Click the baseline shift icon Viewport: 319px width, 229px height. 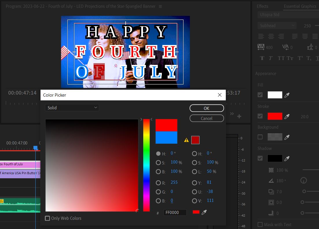point(310,47)
